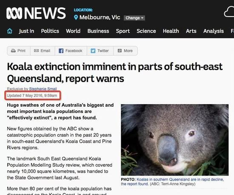Open the Analysis section
The height and width of the screenshot is (195, 234).
(x=214, y=31)
